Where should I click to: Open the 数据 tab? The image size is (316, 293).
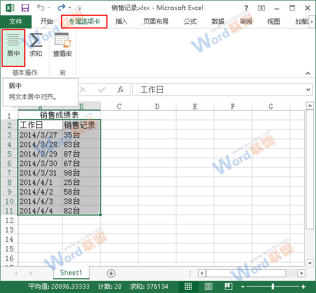pyautogui.click(x=218, y=22)
